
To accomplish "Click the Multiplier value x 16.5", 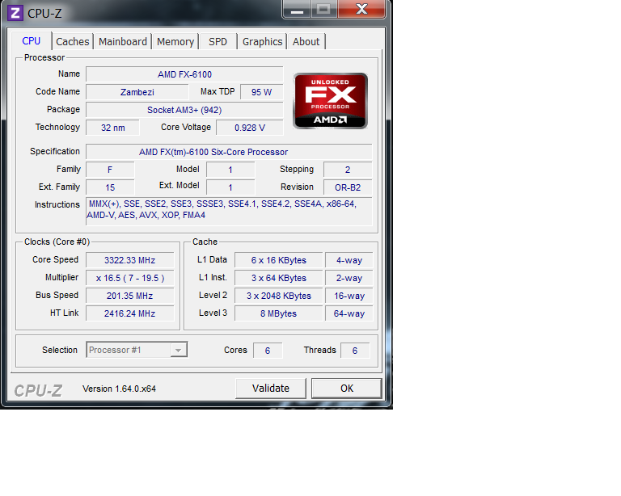I will point(130,278).
